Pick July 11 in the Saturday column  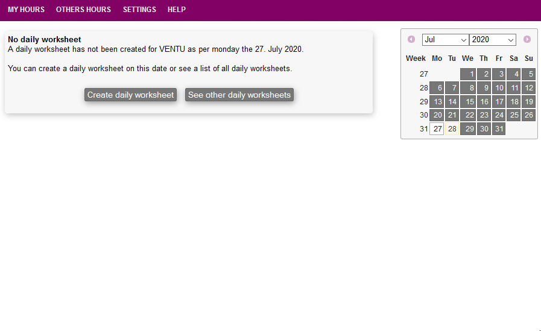click(x=514, y=88)
